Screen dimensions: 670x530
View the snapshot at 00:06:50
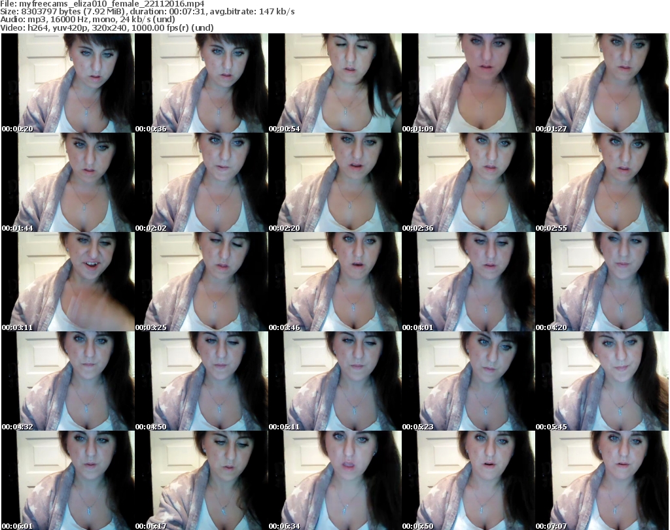(468, 480)
